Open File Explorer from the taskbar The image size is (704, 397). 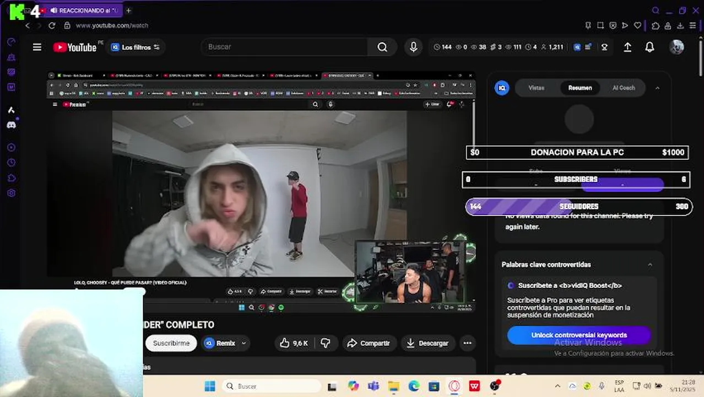coord(393,386)
